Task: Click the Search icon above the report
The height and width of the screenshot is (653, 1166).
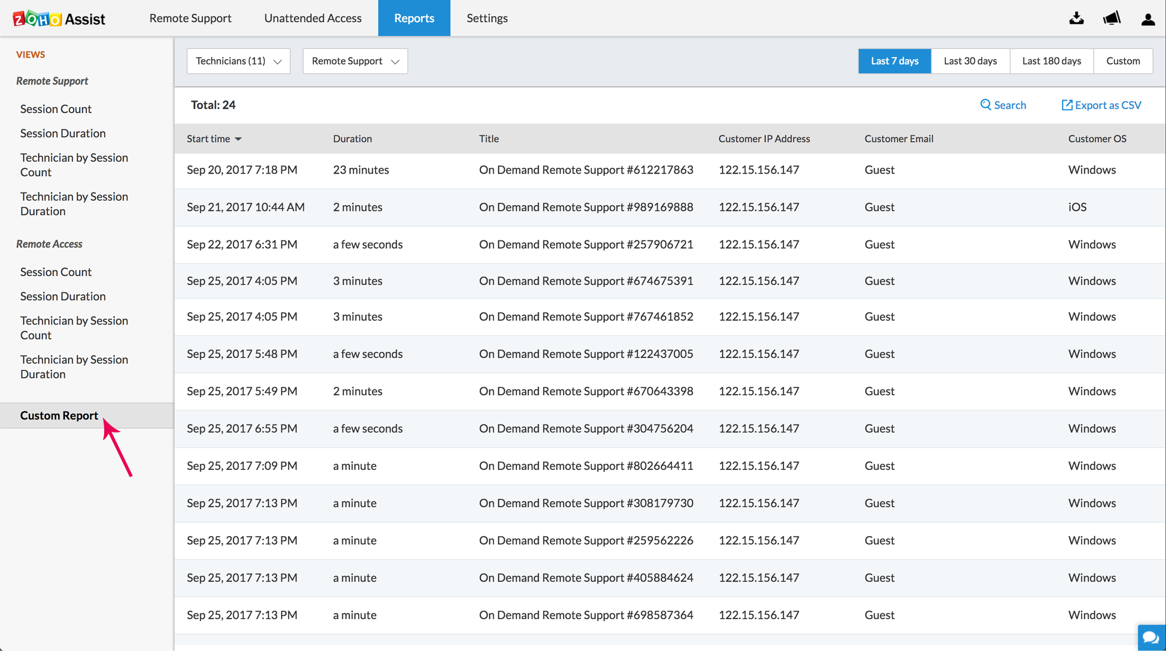Action: pyautogui.click(x=1003, y=105)
